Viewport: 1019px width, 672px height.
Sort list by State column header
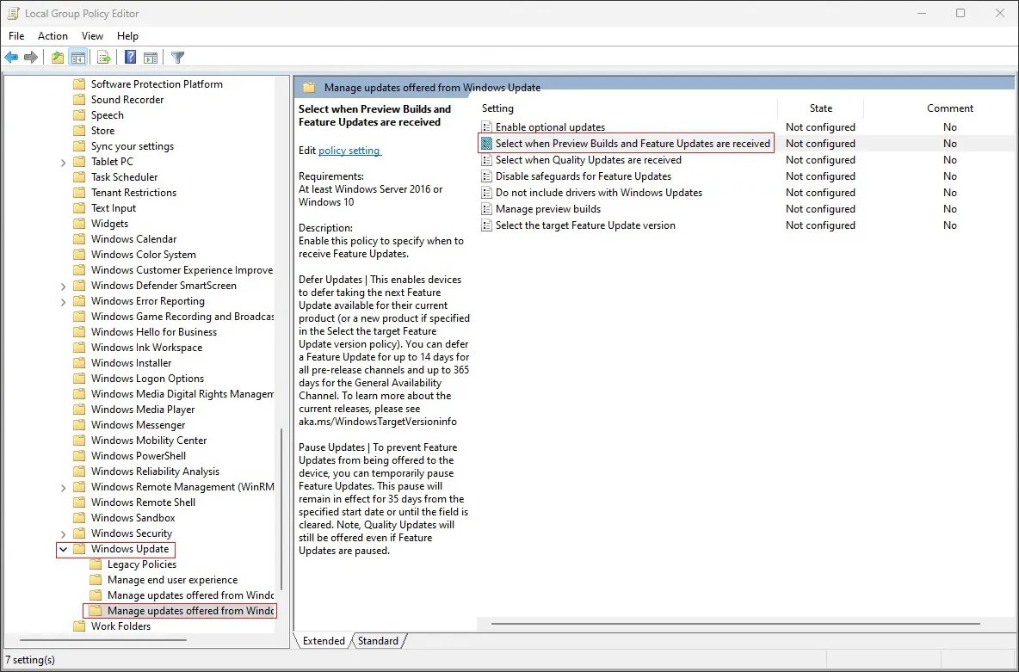pyautogui.click(x=820, y=108)
